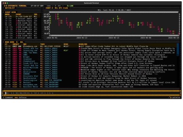Viewport: 183px width, 137px height.
Task: Sort the event list by the INS column
Action: click(36, 15)
